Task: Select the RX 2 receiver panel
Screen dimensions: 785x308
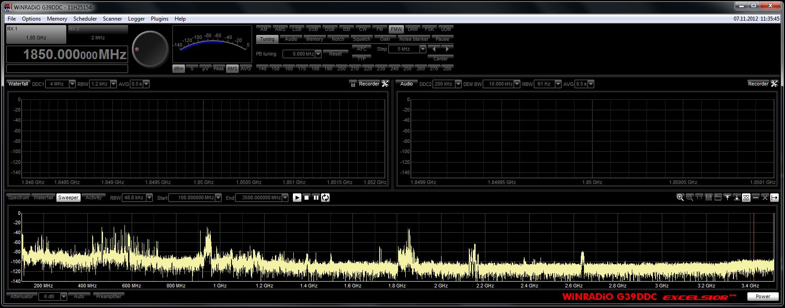Action: click(x=98, y=34)
